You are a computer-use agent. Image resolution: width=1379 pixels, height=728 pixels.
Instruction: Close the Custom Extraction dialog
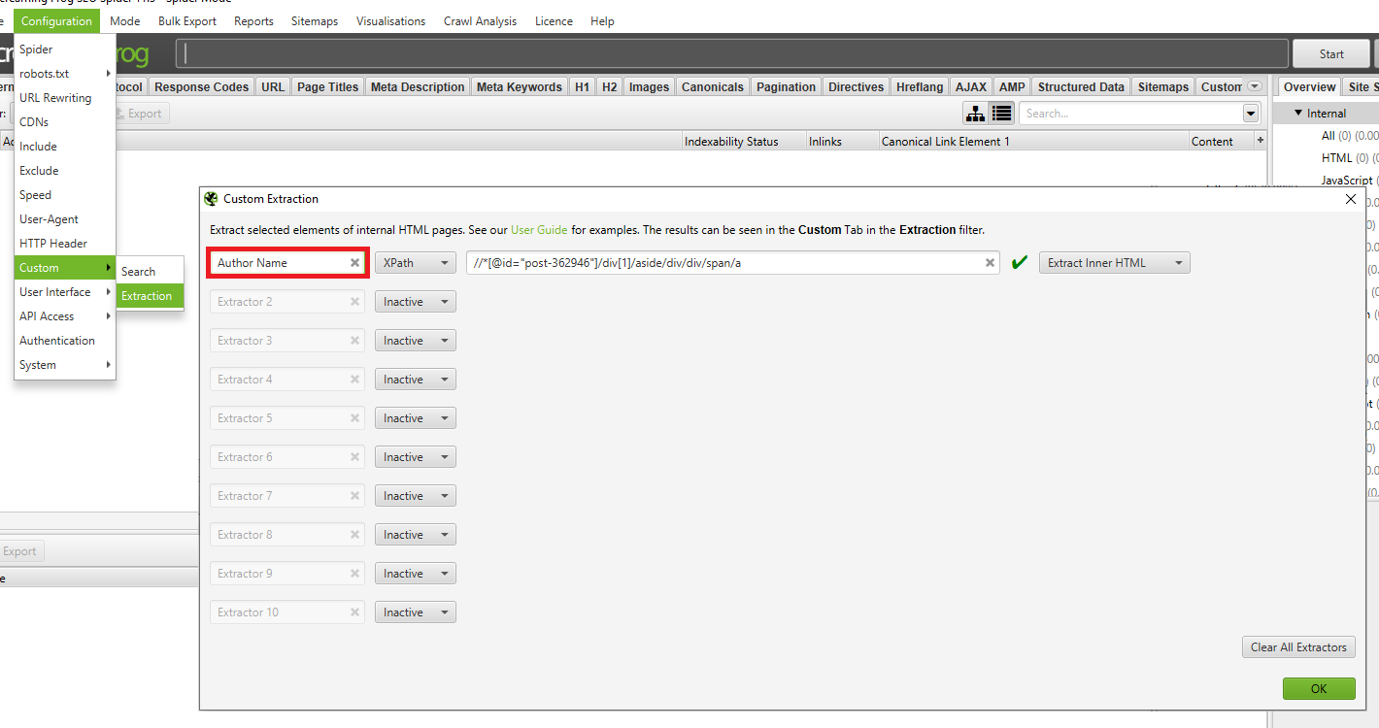pos(1350,199)
